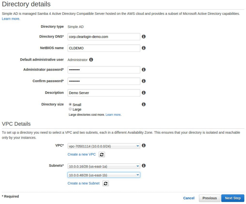Click info icon next to Administrator password

[144, 70]
